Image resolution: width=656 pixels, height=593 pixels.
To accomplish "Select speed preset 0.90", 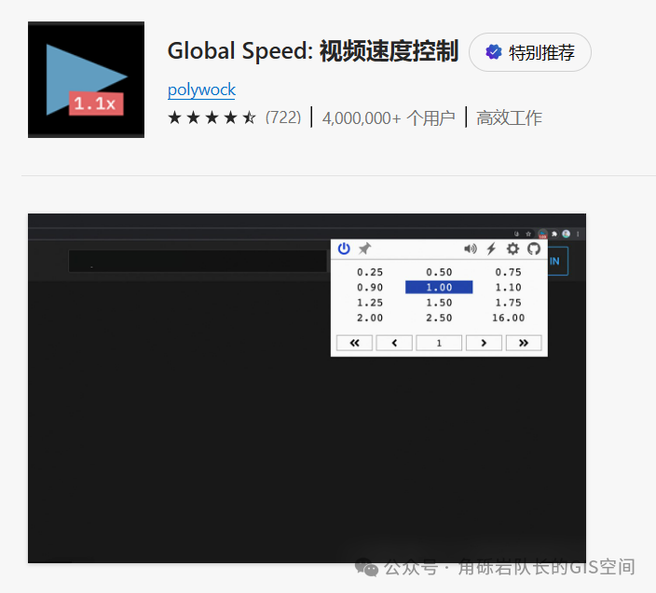I will [x=370, y=287].
